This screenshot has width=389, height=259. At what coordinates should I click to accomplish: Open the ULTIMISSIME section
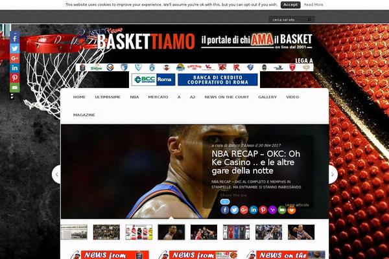tap(108, 97)
